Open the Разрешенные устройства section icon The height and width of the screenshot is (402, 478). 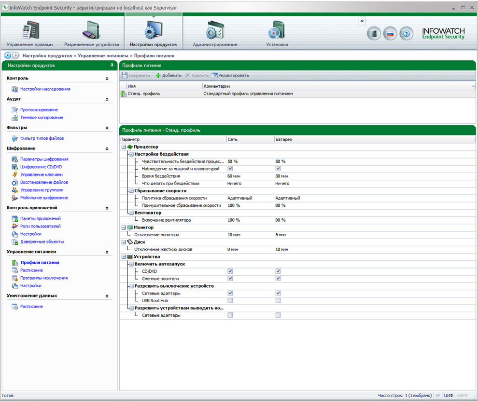click(x=91, y=30)
